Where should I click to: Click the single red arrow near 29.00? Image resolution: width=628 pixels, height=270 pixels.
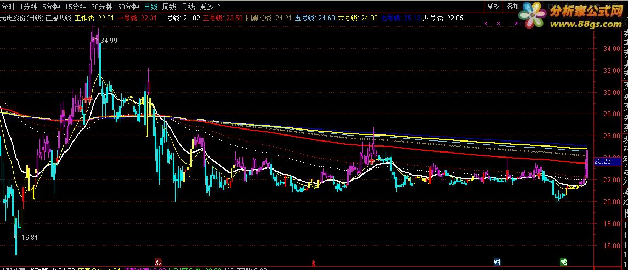pos(81,108)
